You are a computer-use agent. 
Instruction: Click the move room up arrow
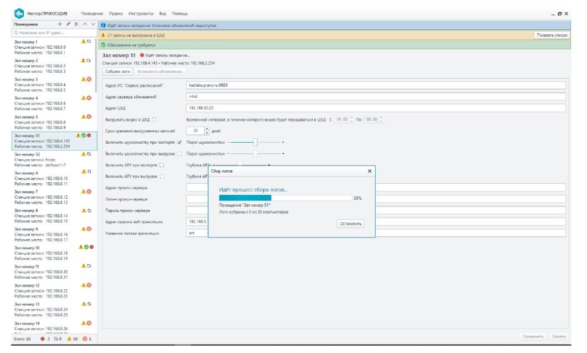(85, 24)
